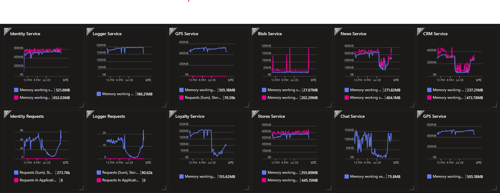Open the Stores Service tile title
Image resolution: width=500 pixels, height=193 pixels.
tap(271, 116)
